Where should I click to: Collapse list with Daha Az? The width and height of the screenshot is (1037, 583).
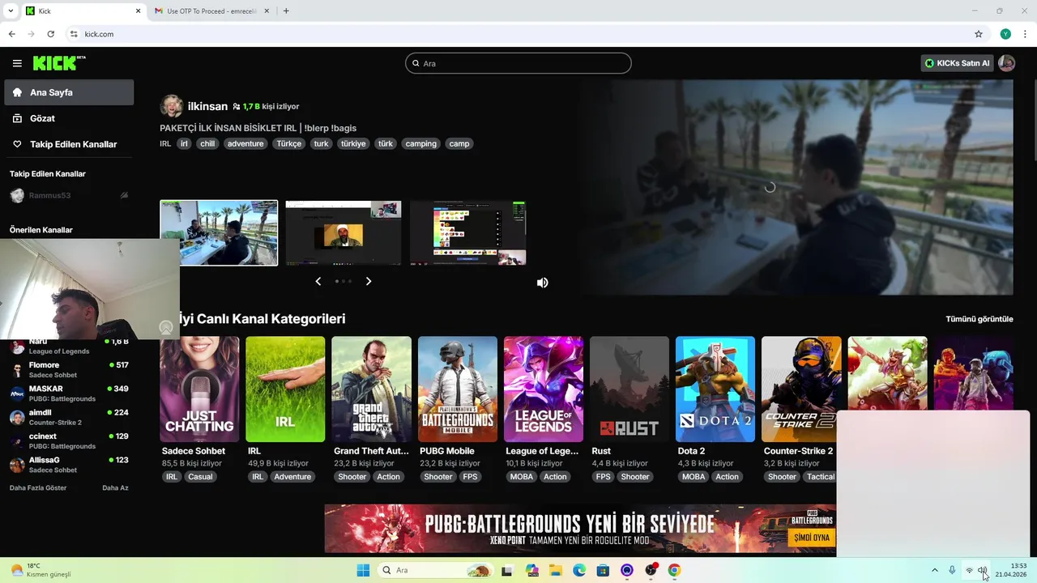coord(115,487)
